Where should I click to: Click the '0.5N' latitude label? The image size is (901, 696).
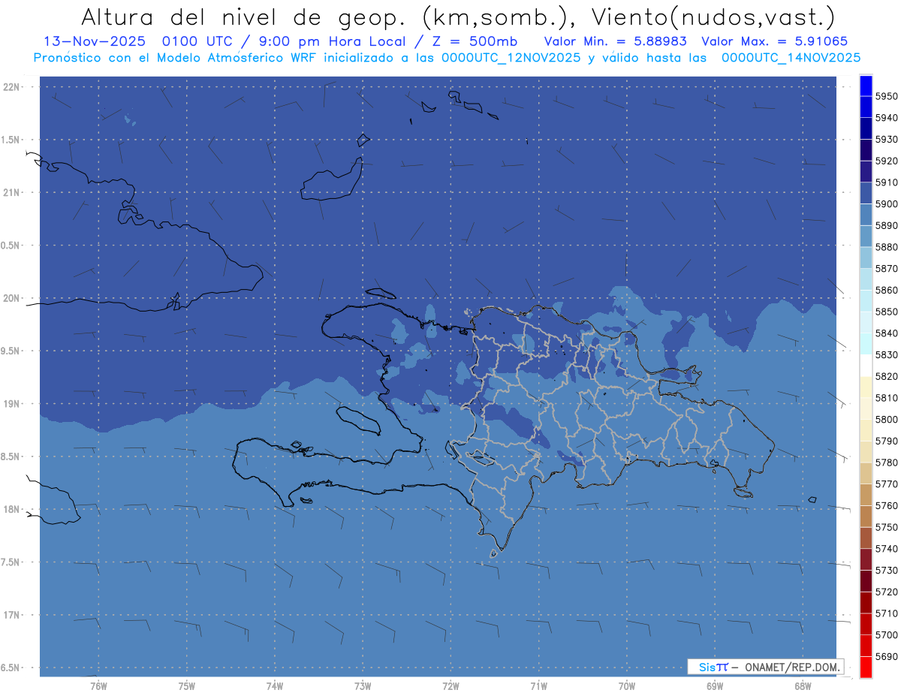[10, 246]
